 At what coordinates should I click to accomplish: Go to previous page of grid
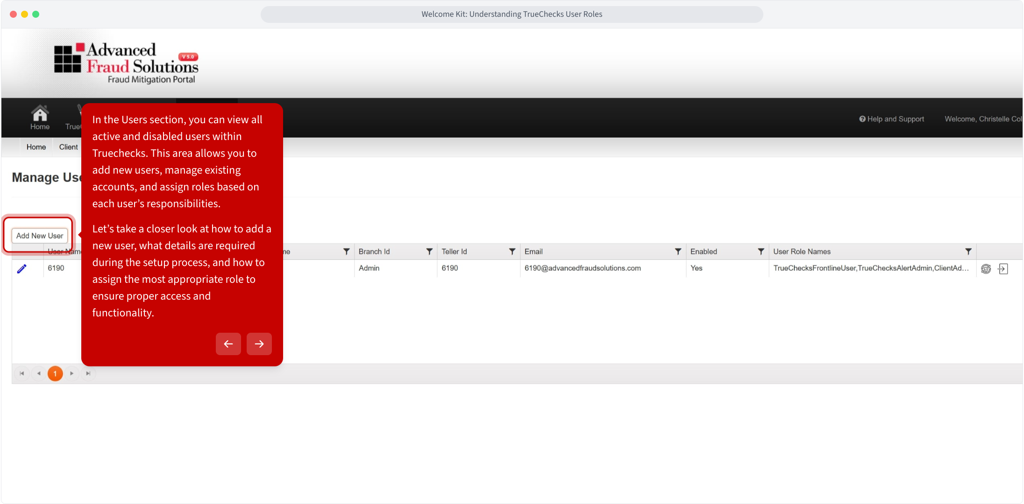39,374
